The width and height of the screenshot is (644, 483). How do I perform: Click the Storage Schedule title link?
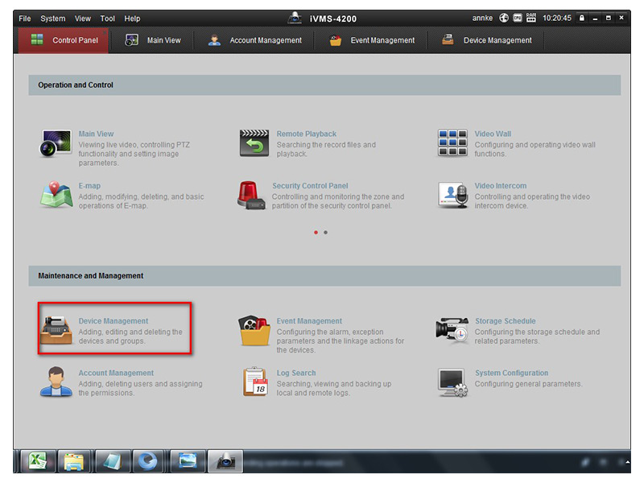click(x=506, y=321)
